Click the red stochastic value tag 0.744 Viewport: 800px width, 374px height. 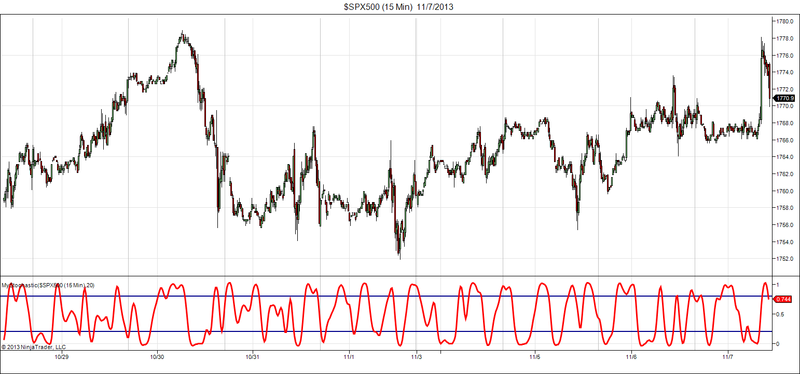(x=783, y=299)
